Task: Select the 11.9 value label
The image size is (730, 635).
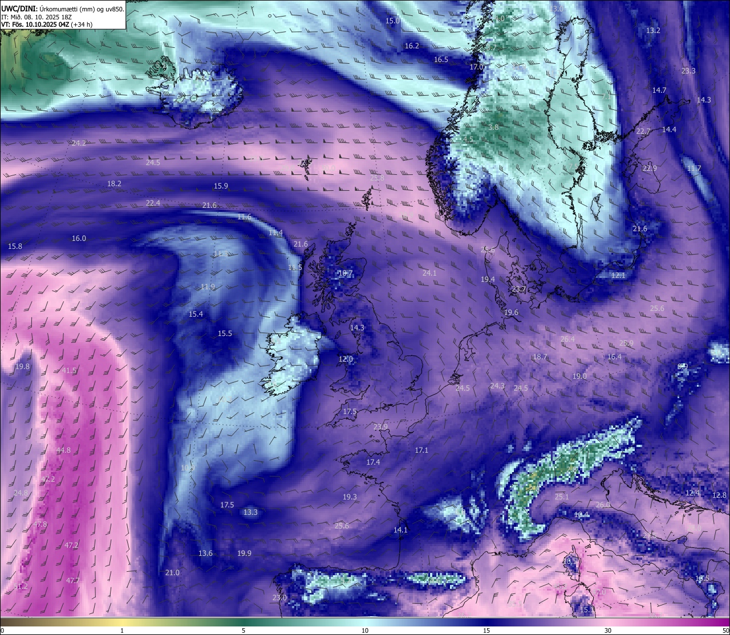Action: tap(208, 286)
